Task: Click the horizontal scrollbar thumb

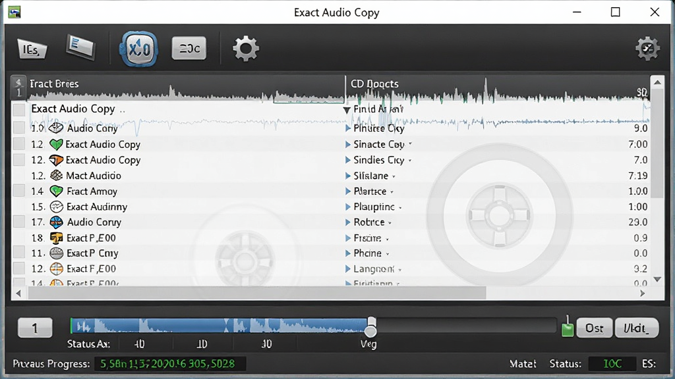Action: (257, 293)
